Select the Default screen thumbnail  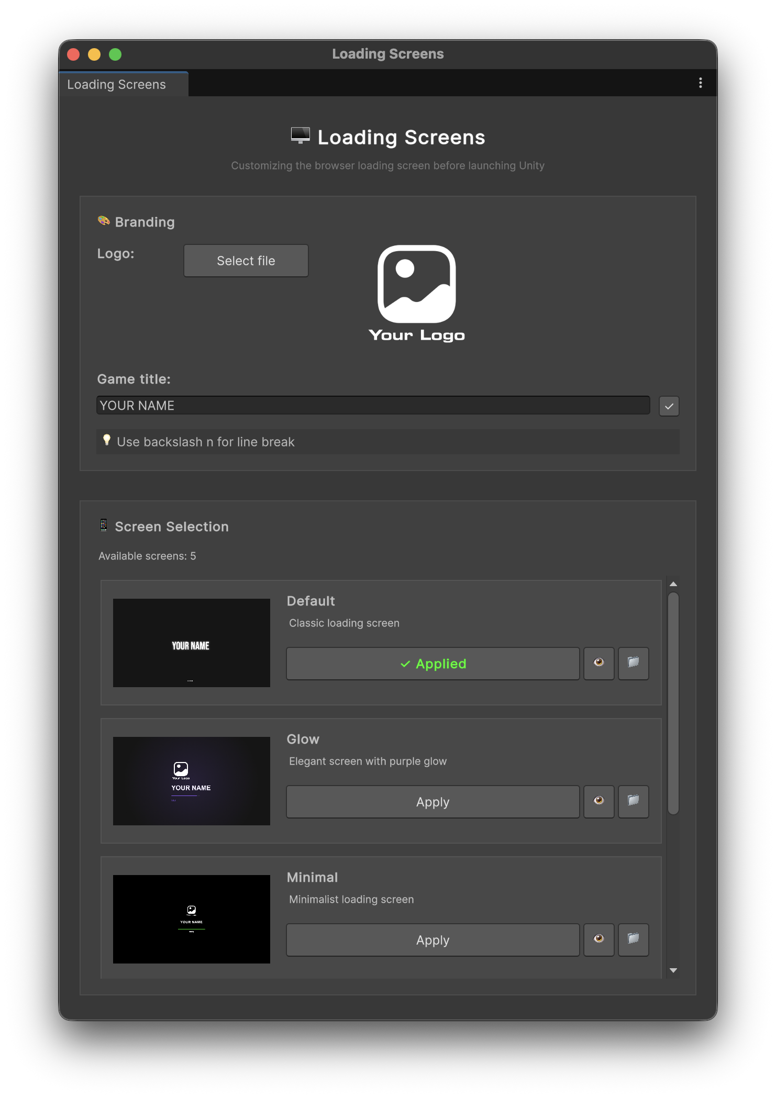coord(192,643)
